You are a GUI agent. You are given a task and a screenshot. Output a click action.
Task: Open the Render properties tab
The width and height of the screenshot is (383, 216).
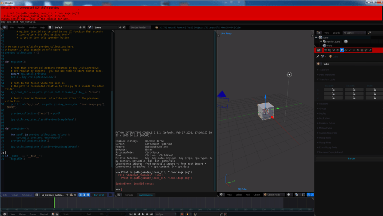325,51
